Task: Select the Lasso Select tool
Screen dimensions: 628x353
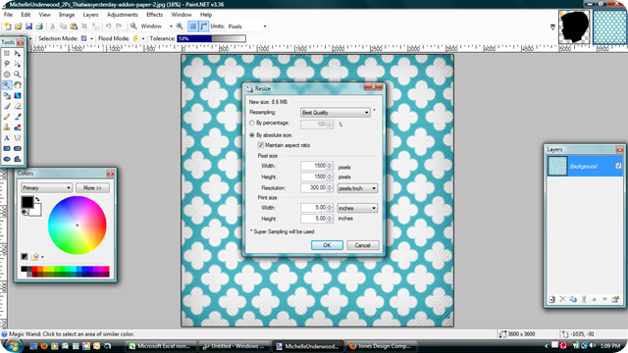Action: 7,64
